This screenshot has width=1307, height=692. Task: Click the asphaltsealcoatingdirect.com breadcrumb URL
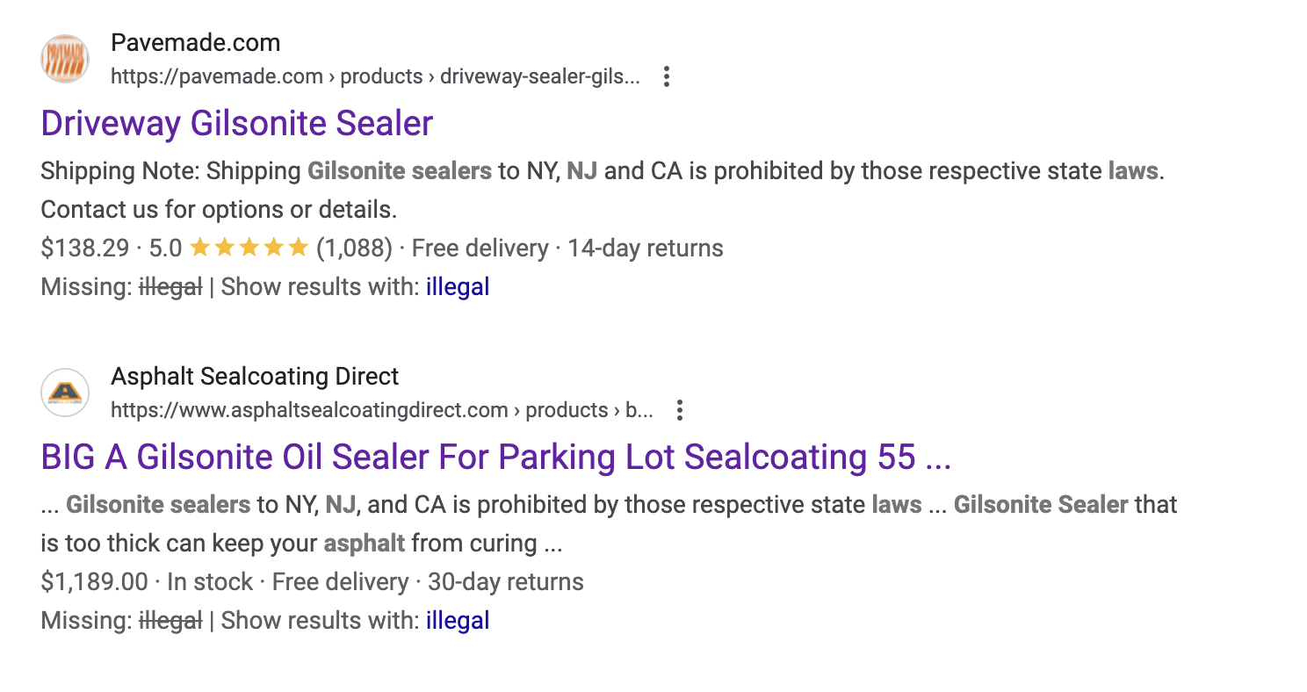click(x=382, y=410)
